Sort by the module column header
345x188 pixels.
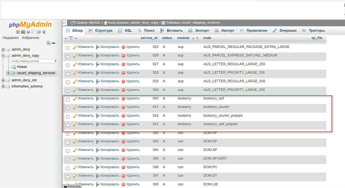click(x=183, y=38)
